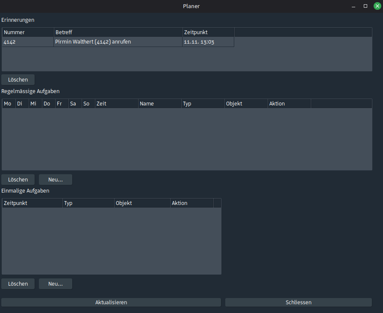The height and width of the screenshot is (313, 383).
Task: Click the So weekday column header
Action: pos(88,104)
